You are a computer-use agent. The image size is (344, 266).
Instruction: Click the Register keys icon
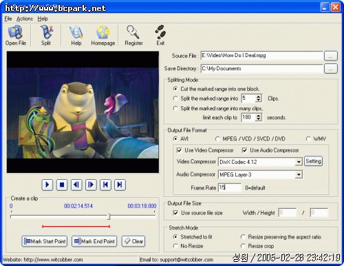[x=133, y=32]
